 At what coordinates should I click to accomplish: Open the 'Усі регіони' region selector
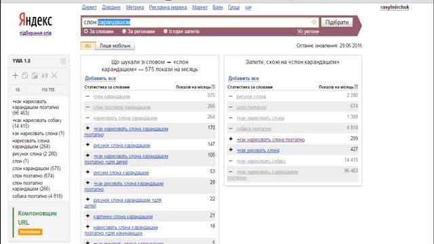(308, 32)
